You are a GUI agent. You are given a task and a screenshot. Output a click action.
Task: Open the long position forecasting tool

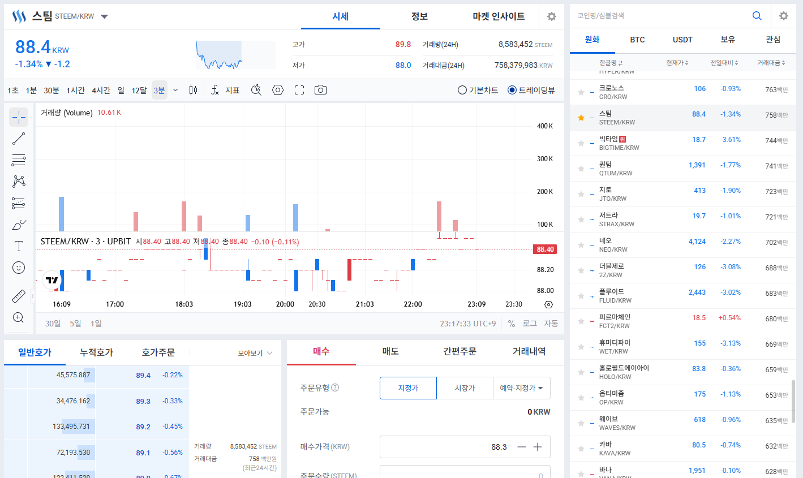(19, 203)
